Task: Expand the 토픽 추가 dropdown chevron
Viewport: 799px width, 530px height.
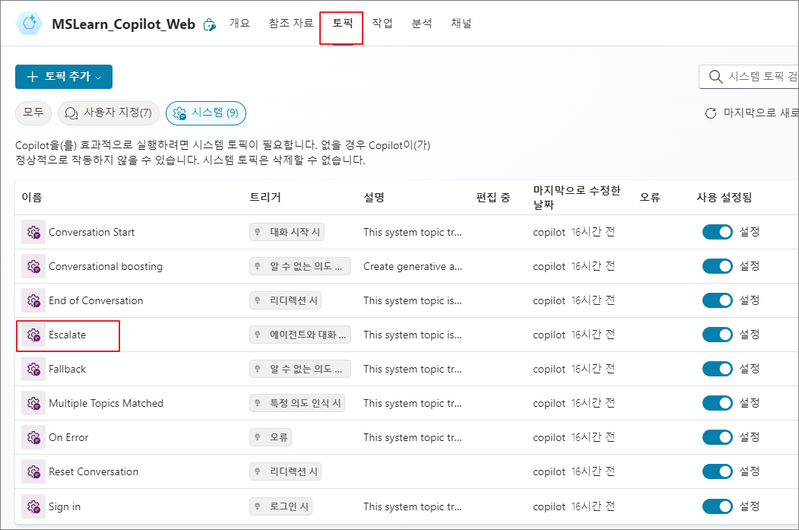Action: click(x=98, y=78)
